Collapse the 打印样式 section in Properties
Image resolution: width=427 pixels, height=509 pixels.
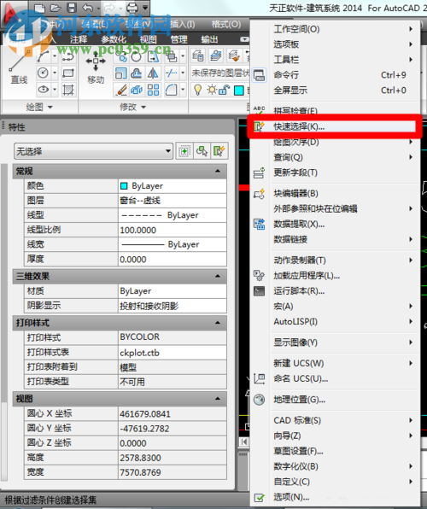point(218,323)
